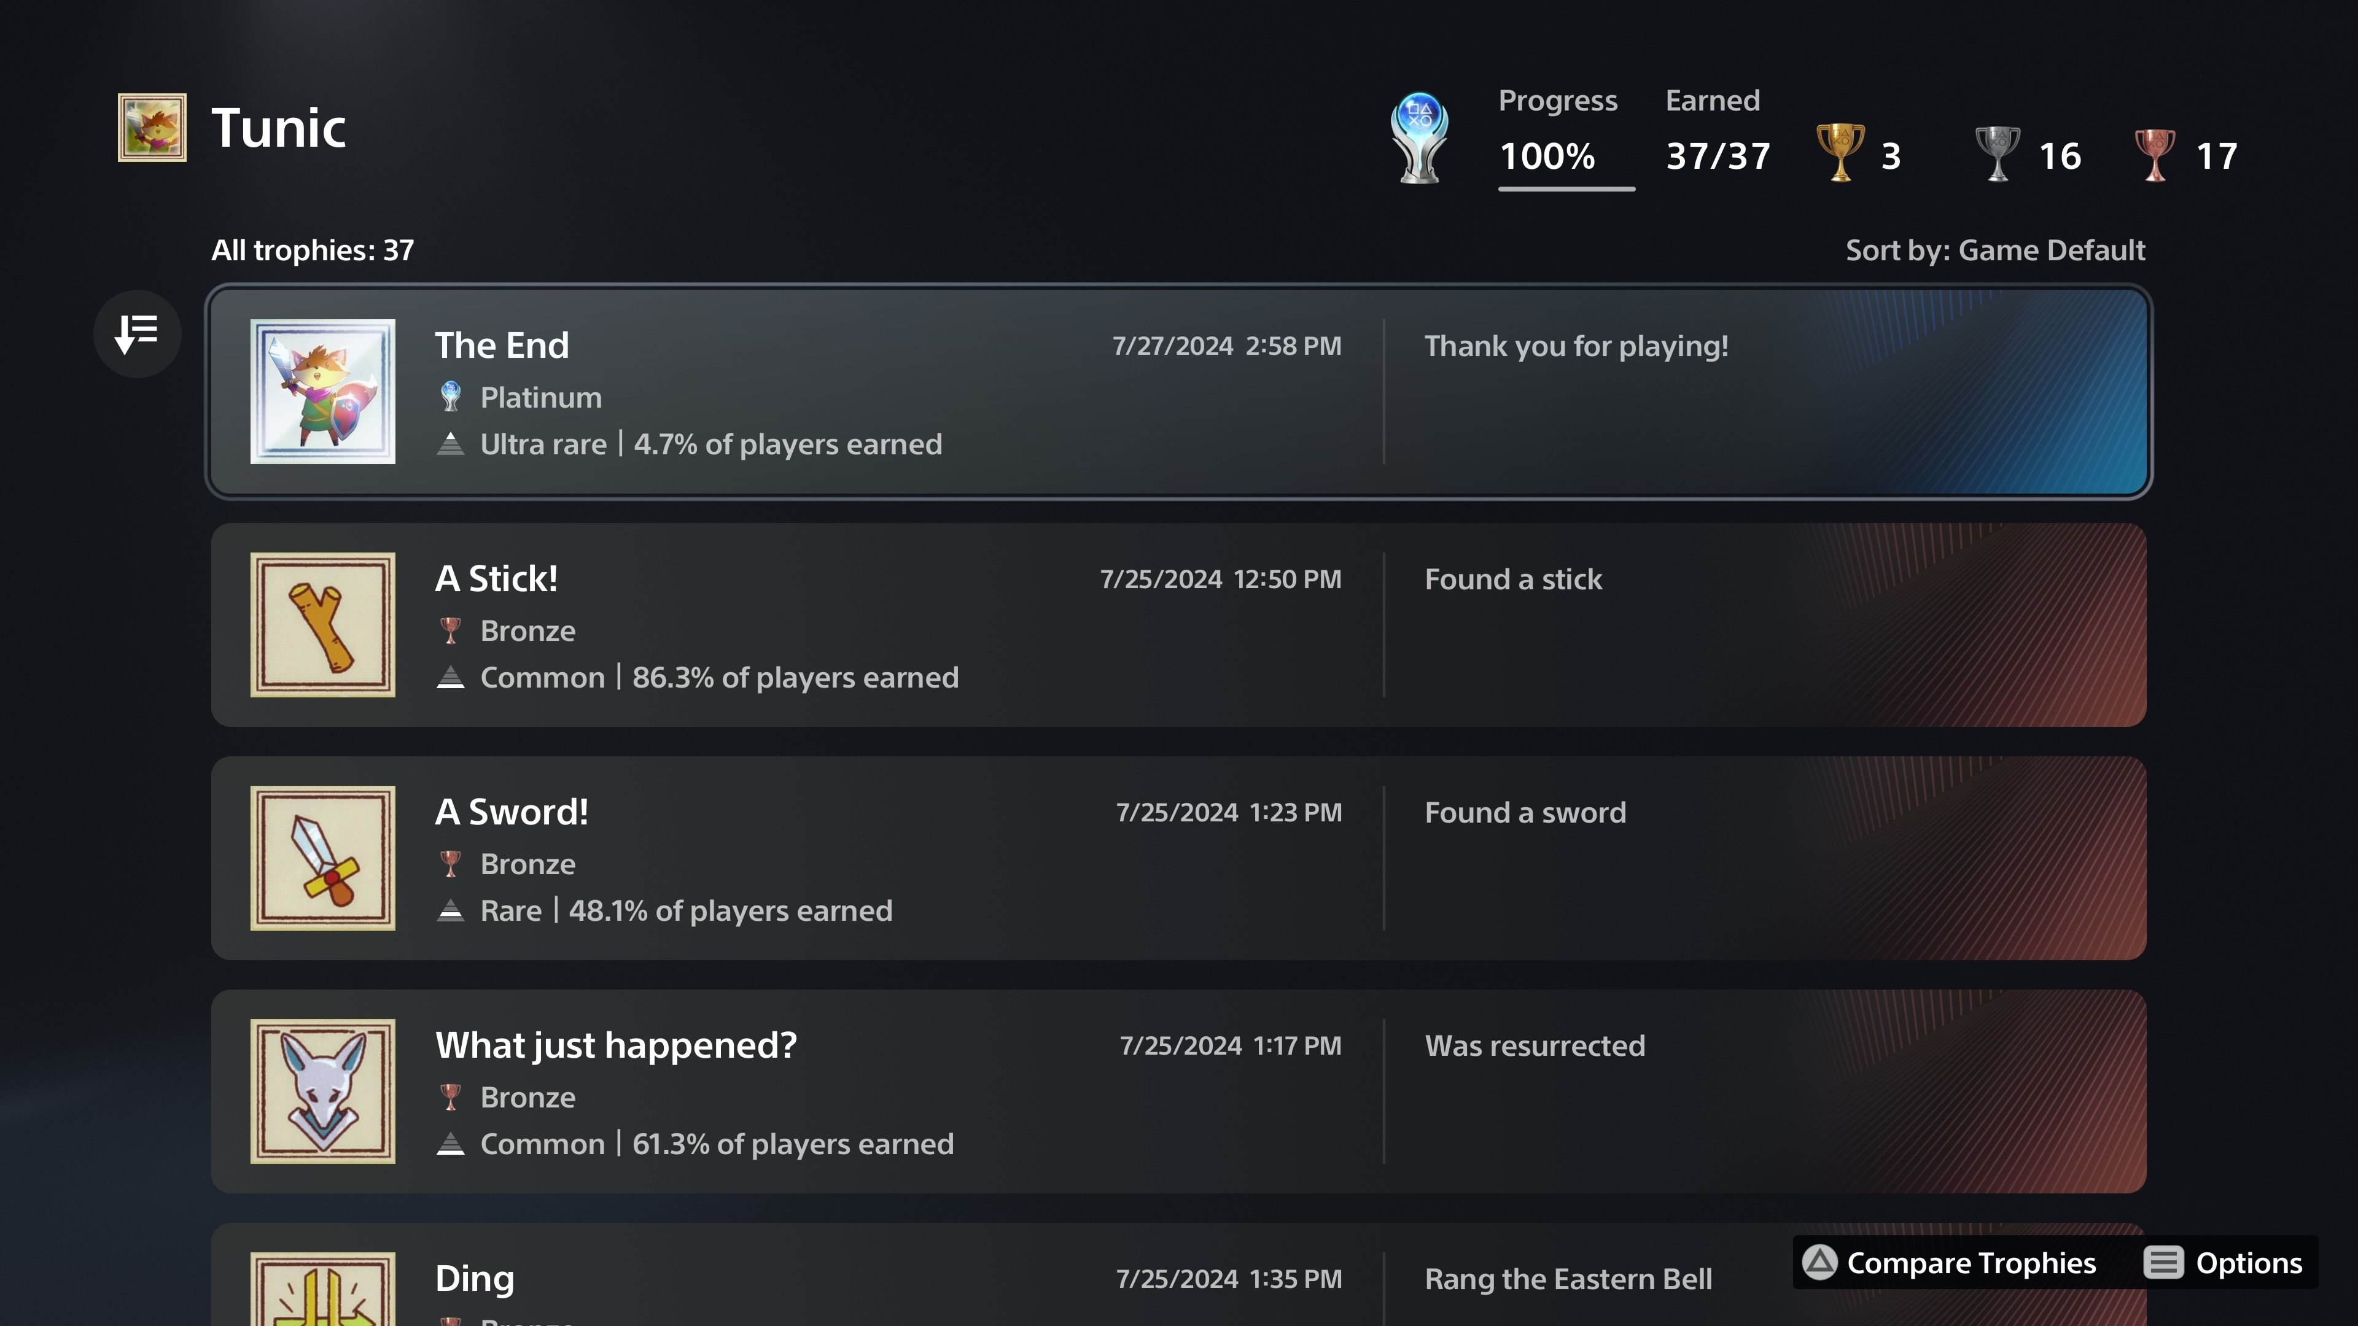Click the 100% progress bar
The image size is (2358, 1326).
(1566, 188)
